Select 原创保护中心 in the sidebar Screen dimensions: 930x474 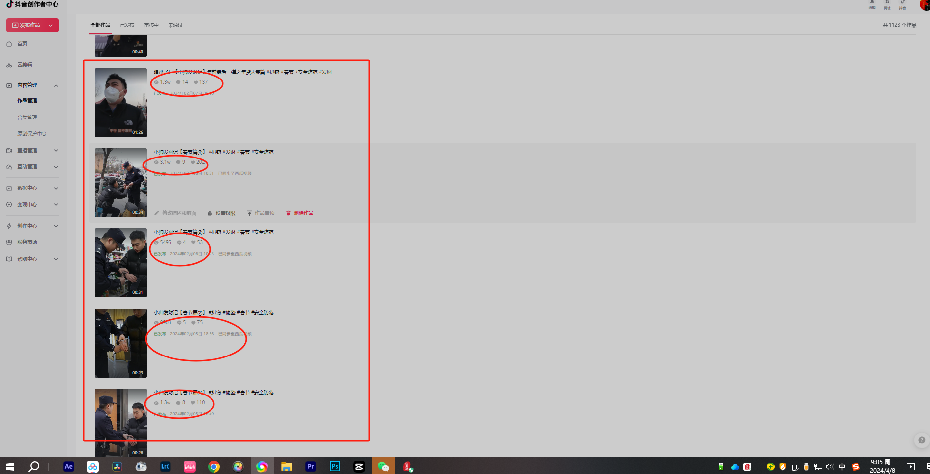(x=32, y=134)
